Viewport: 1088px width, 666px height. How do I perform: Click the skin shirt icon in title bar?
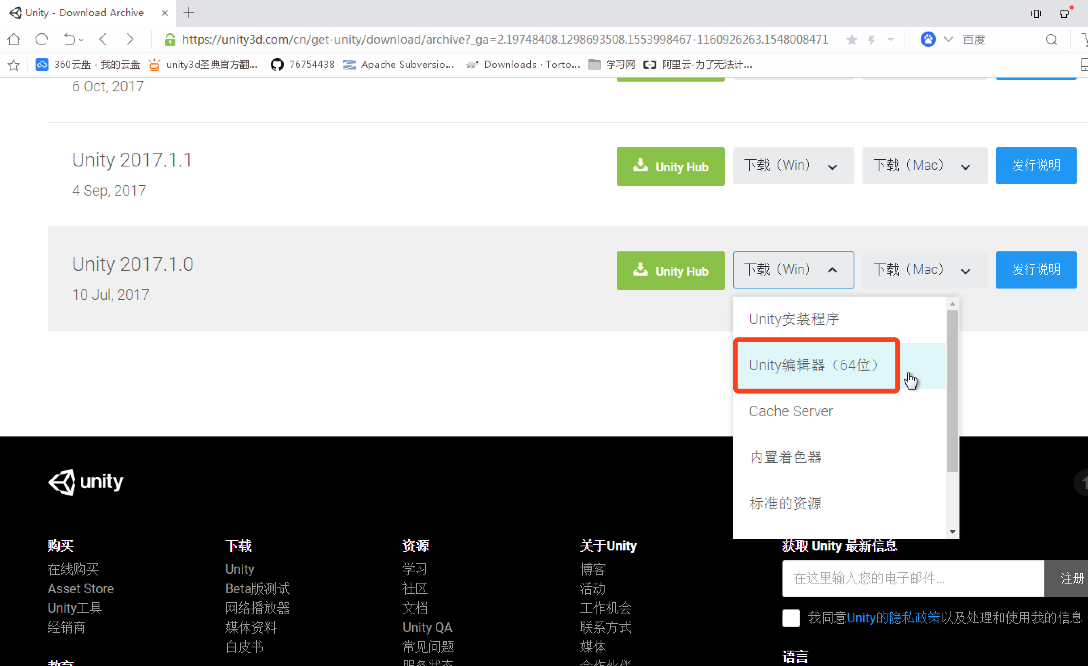1065,13
